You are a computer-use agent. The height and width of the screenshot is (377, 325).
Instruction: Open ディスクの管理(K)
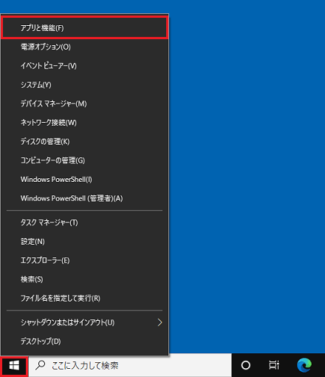85,142
